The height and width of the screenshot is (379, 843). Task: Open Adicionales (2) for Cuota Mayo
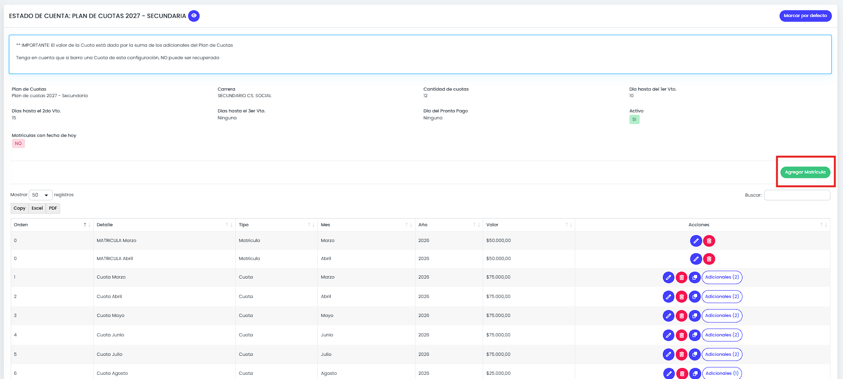(x=722, y=316)
